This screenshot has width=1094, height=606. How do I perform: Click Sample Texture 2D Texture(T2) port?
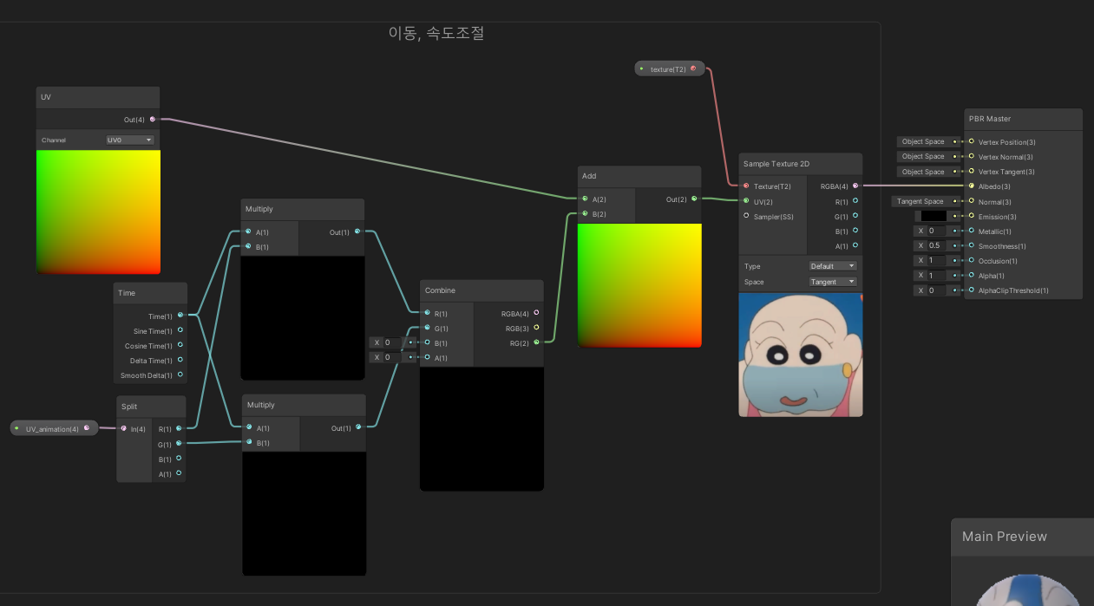tap(746, 186)
